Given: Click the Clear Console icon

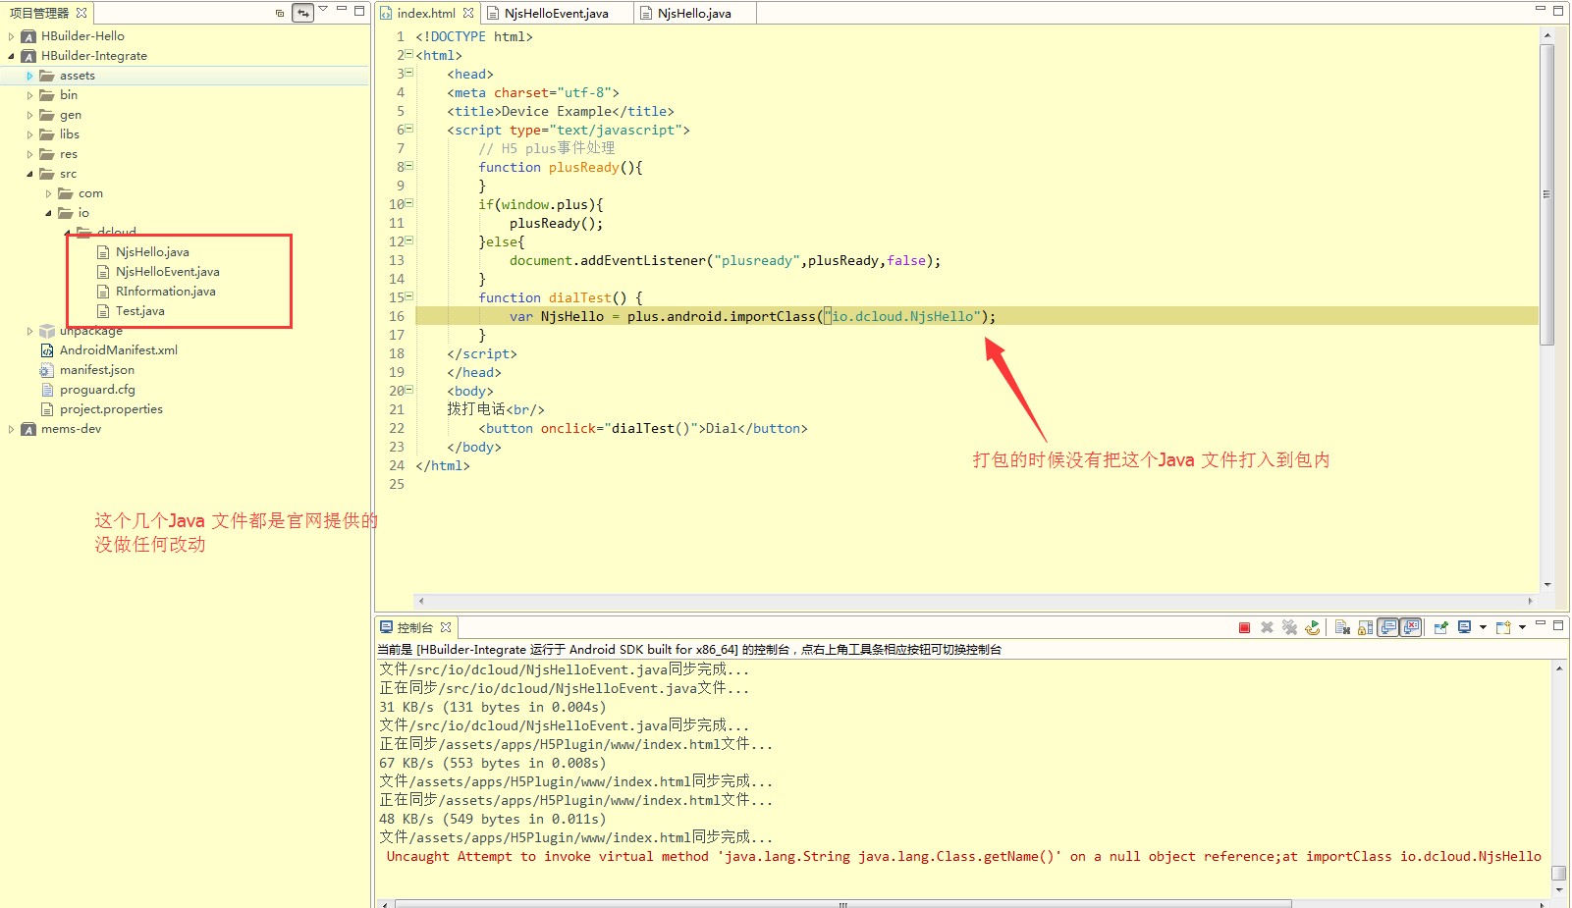Looking at the screenshot, I should tap(1342, 628).
